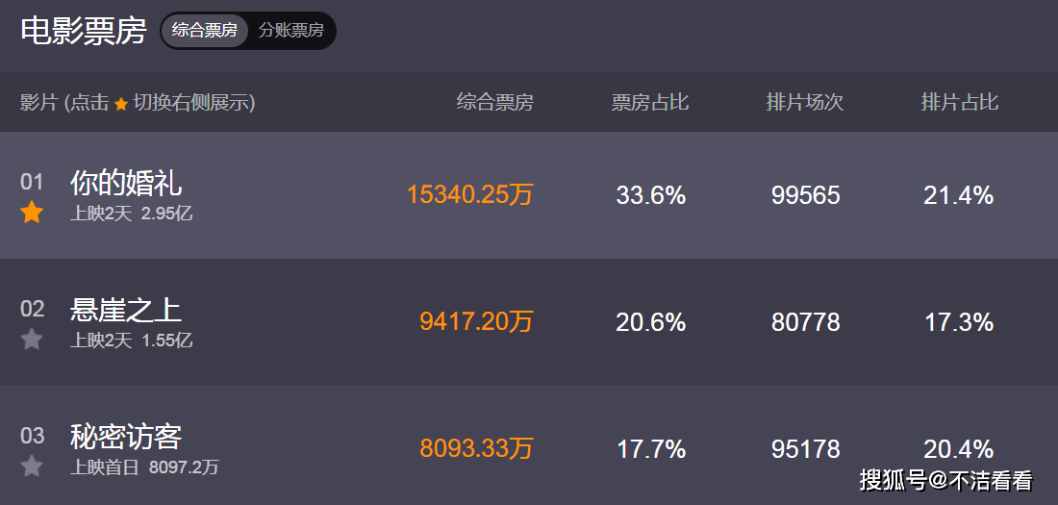Click screenings count 99565
The image size is (1058, 505).
point(806,196)
